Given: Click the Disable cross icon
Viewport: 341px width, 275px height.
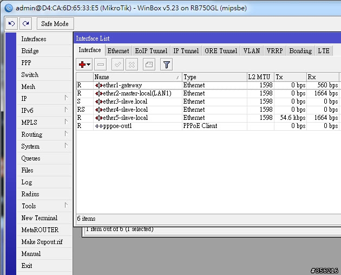Looking at the screenshot, I should point(132,65).
